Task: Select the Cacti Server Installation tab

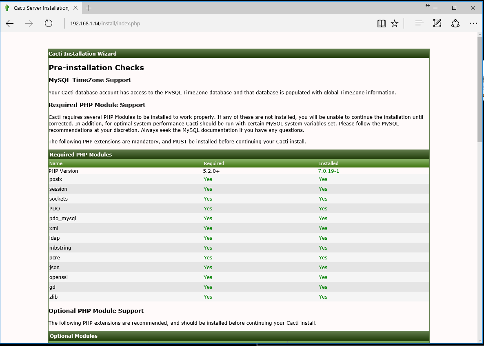Action: (x=41, y=8)
